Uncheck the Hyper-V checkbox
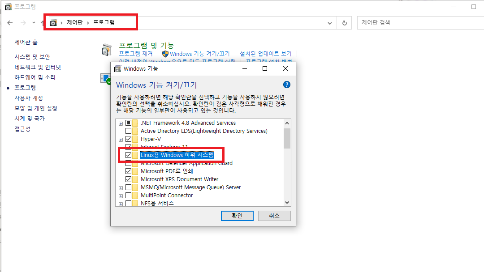Viewport: 484px width, 272px height. 129,139
